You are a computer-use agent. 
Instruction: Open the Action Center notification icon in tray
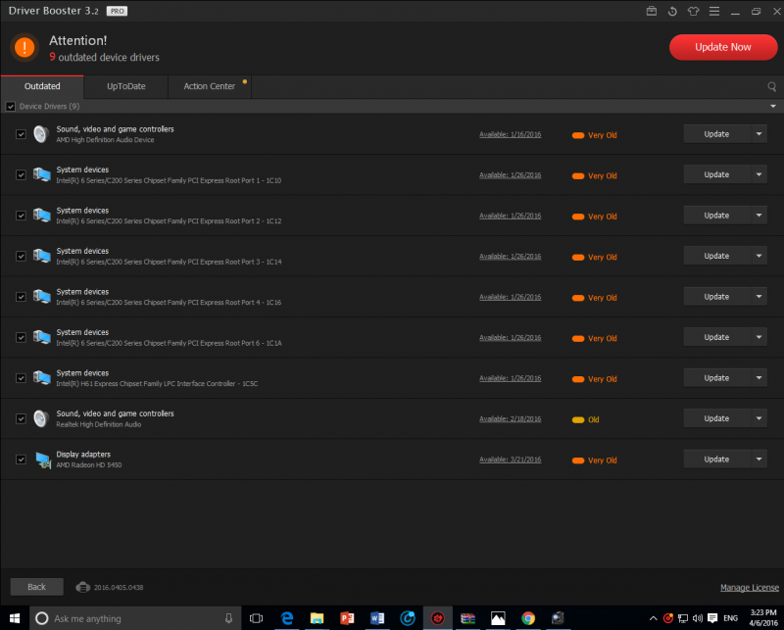712,618
